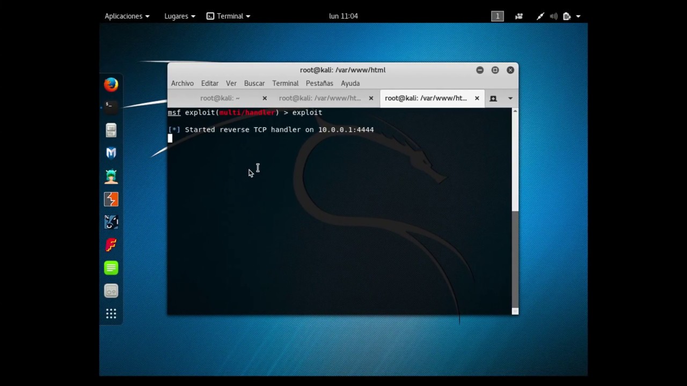This screenshot has width=687, height=386.
Task: Open the Terminal dock icon
Action: point(111,106)
